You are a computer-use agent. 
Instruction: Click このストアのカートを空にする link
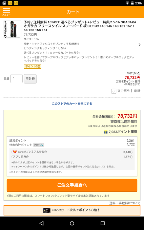click(72, 104)
